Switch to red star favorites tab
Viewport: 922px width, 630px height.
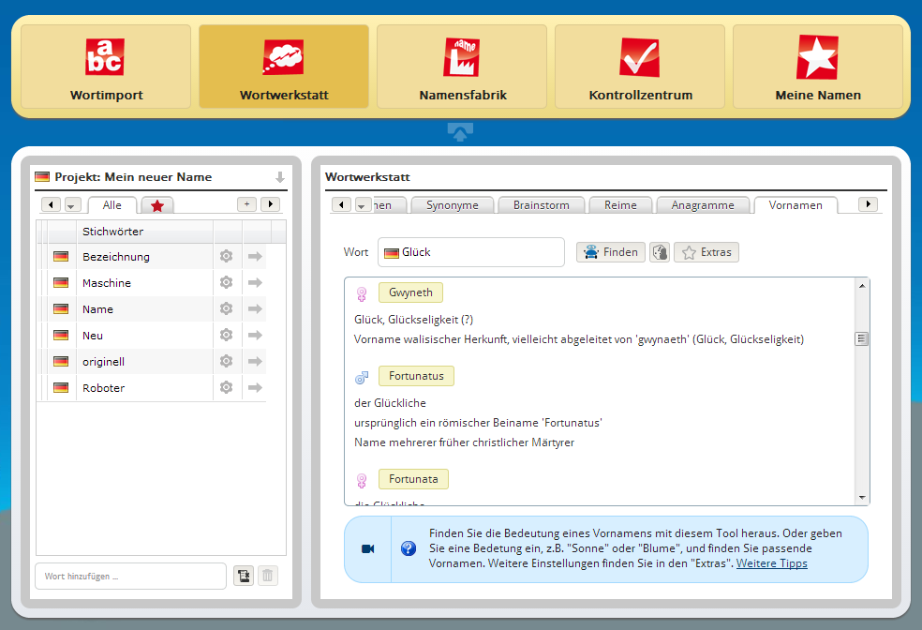pos(157,206)
